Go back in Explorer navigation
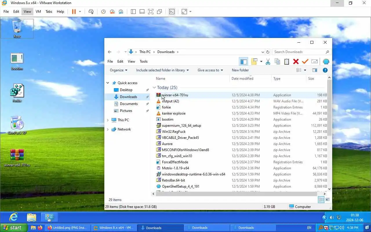 (110, 52)
